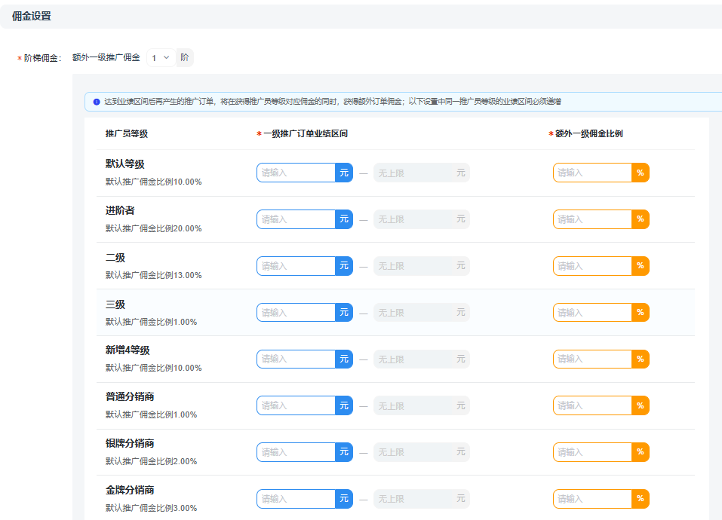Click 元 unit badge in 默认等级 row

(x=344, y=173)
